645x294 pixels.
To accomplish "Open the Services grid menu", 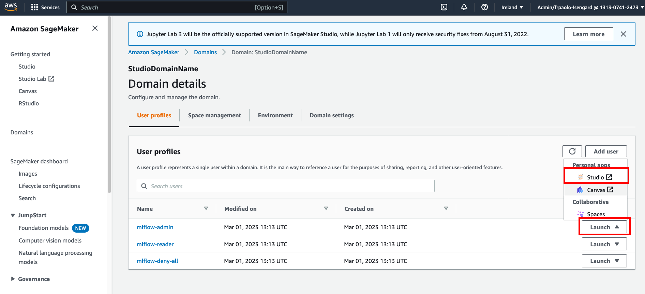I will (x=45, y=7).
